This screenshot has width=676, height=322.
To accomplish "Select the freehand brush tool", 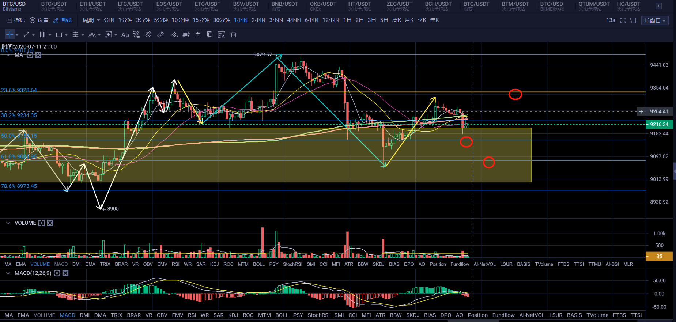I will coord(174,35).
